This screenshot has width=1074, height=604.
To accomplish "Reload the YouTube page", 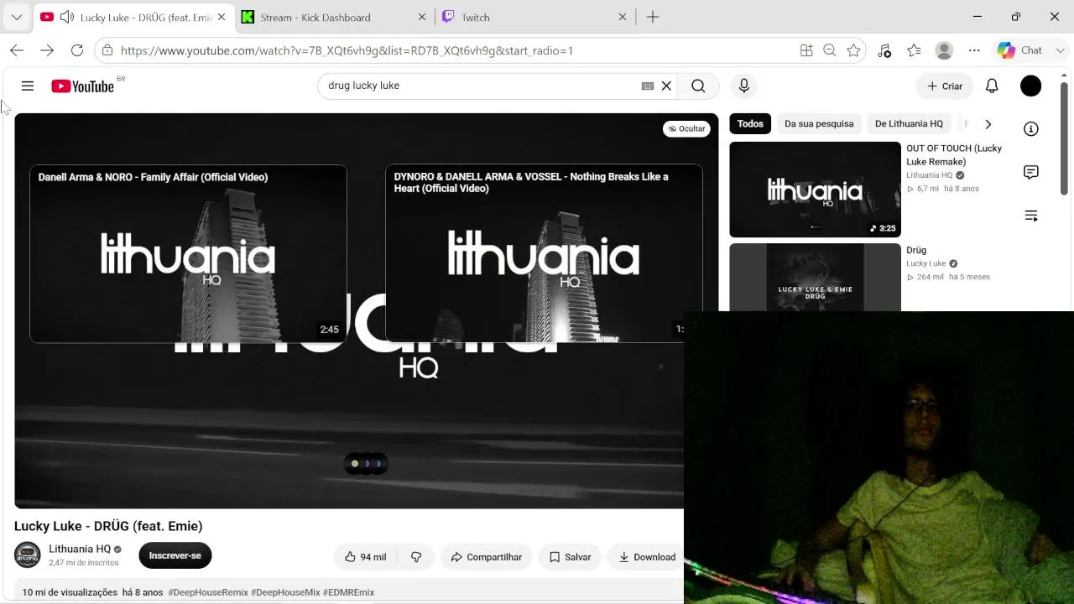I will 77,50.
